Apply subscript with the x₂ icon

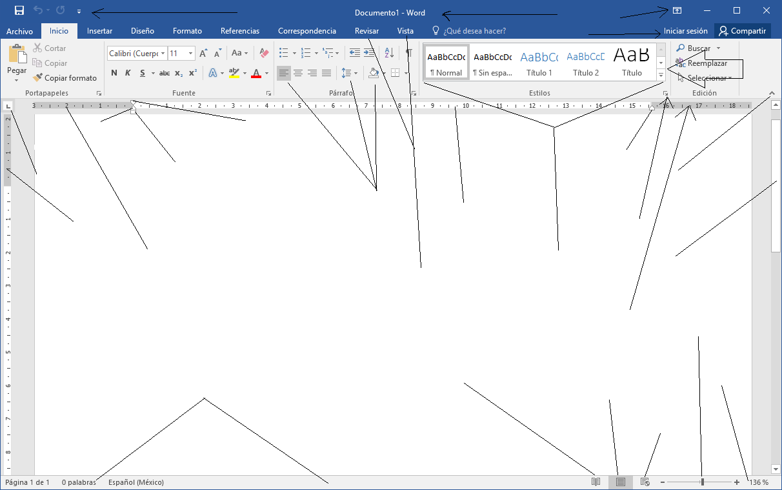pos(177,73)
